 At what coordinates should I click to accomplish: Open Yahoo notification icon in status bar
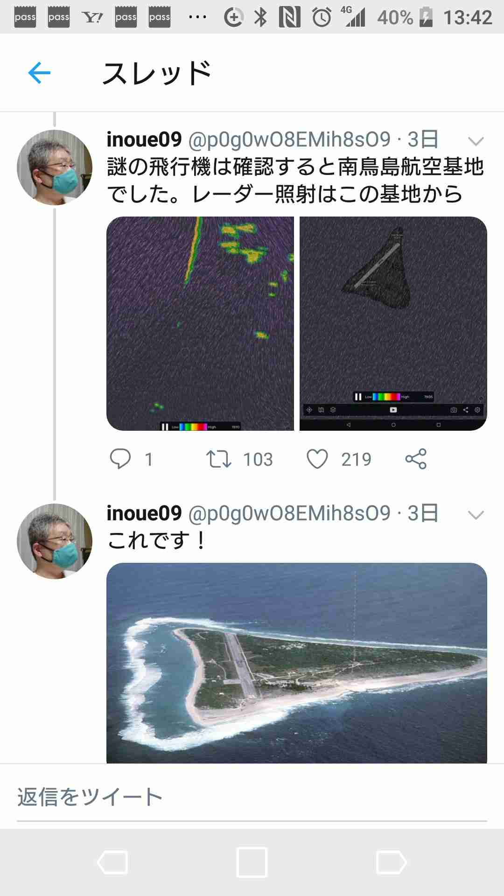tap(92, 17)
